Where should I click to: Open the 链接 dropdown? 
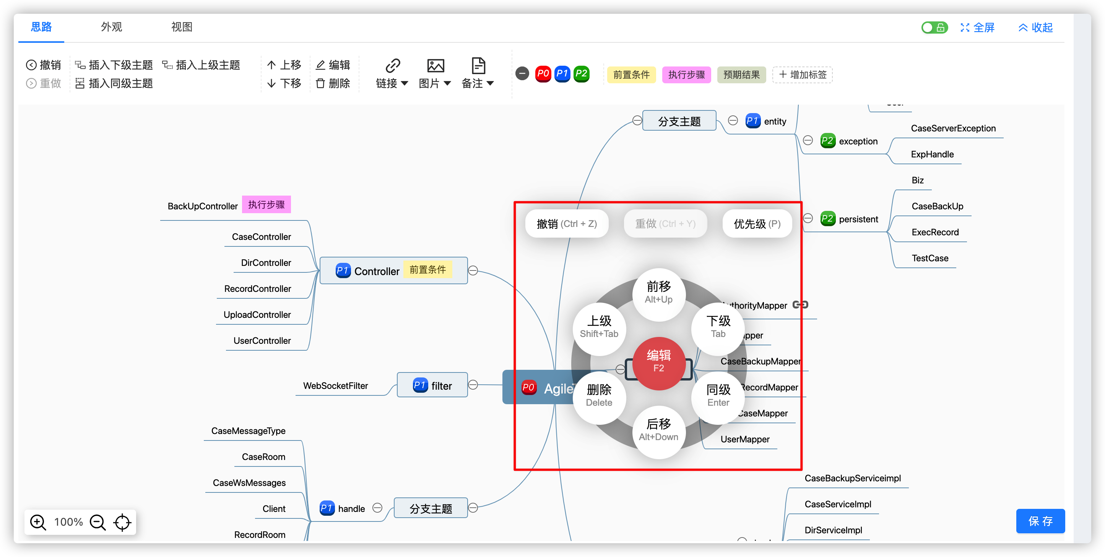point(391,74)
